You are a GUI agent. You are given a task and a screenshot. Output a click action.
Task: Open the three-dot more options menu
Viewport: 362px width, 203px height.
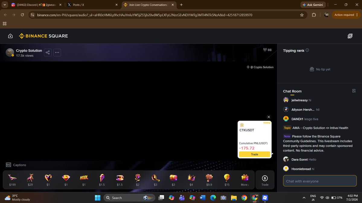pos(57,52)
